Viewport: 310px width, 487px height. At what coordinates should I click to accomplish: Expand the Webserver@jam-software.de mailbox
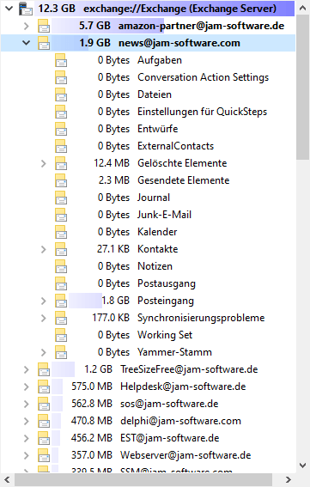coord(27,455)
